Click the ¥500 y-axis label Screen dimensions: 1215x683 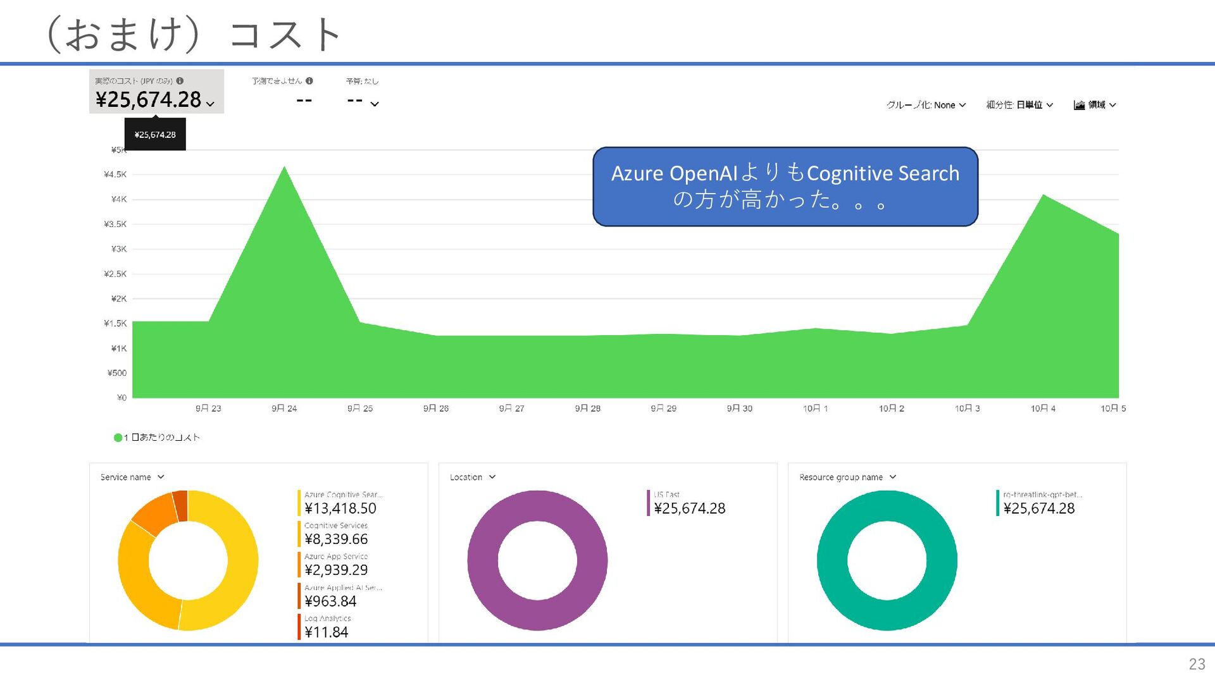click(117, 373)
